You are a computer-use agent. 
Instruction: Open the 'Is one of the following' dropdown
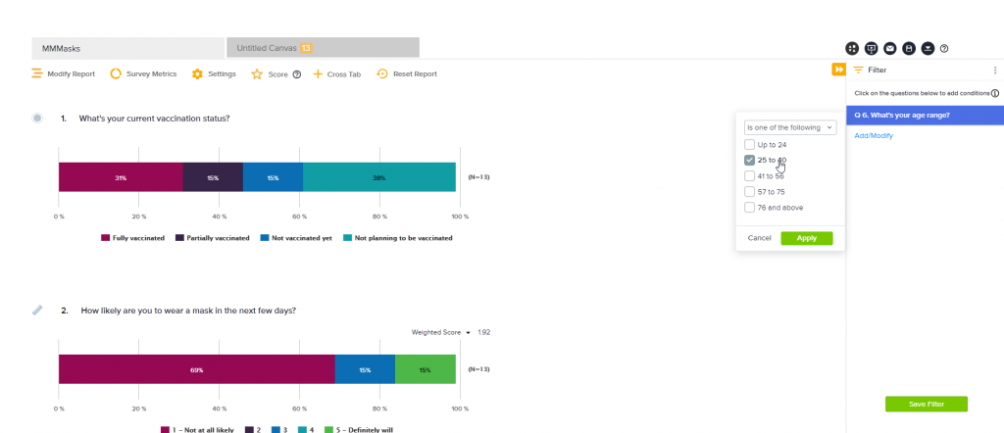pos(789,127)
